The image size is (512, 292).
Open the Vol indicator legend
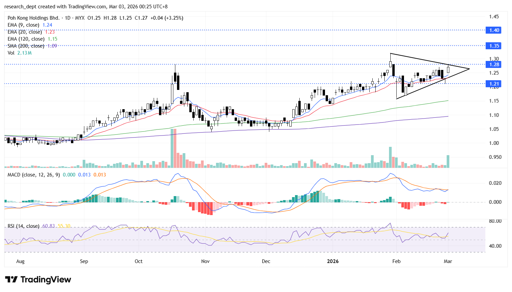coord(11,53)
